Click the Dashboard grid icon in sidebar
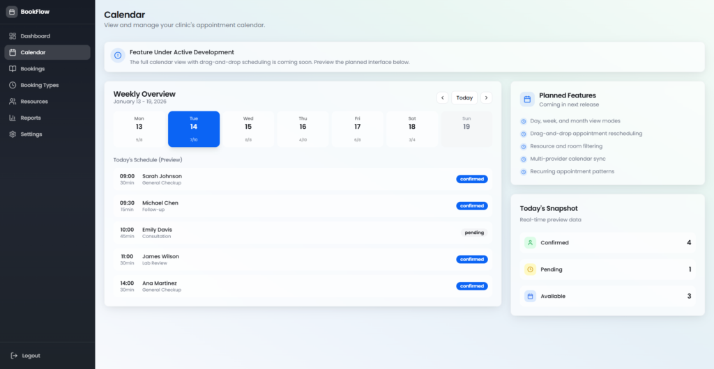714x369 pixels. [x=13, y=36]
